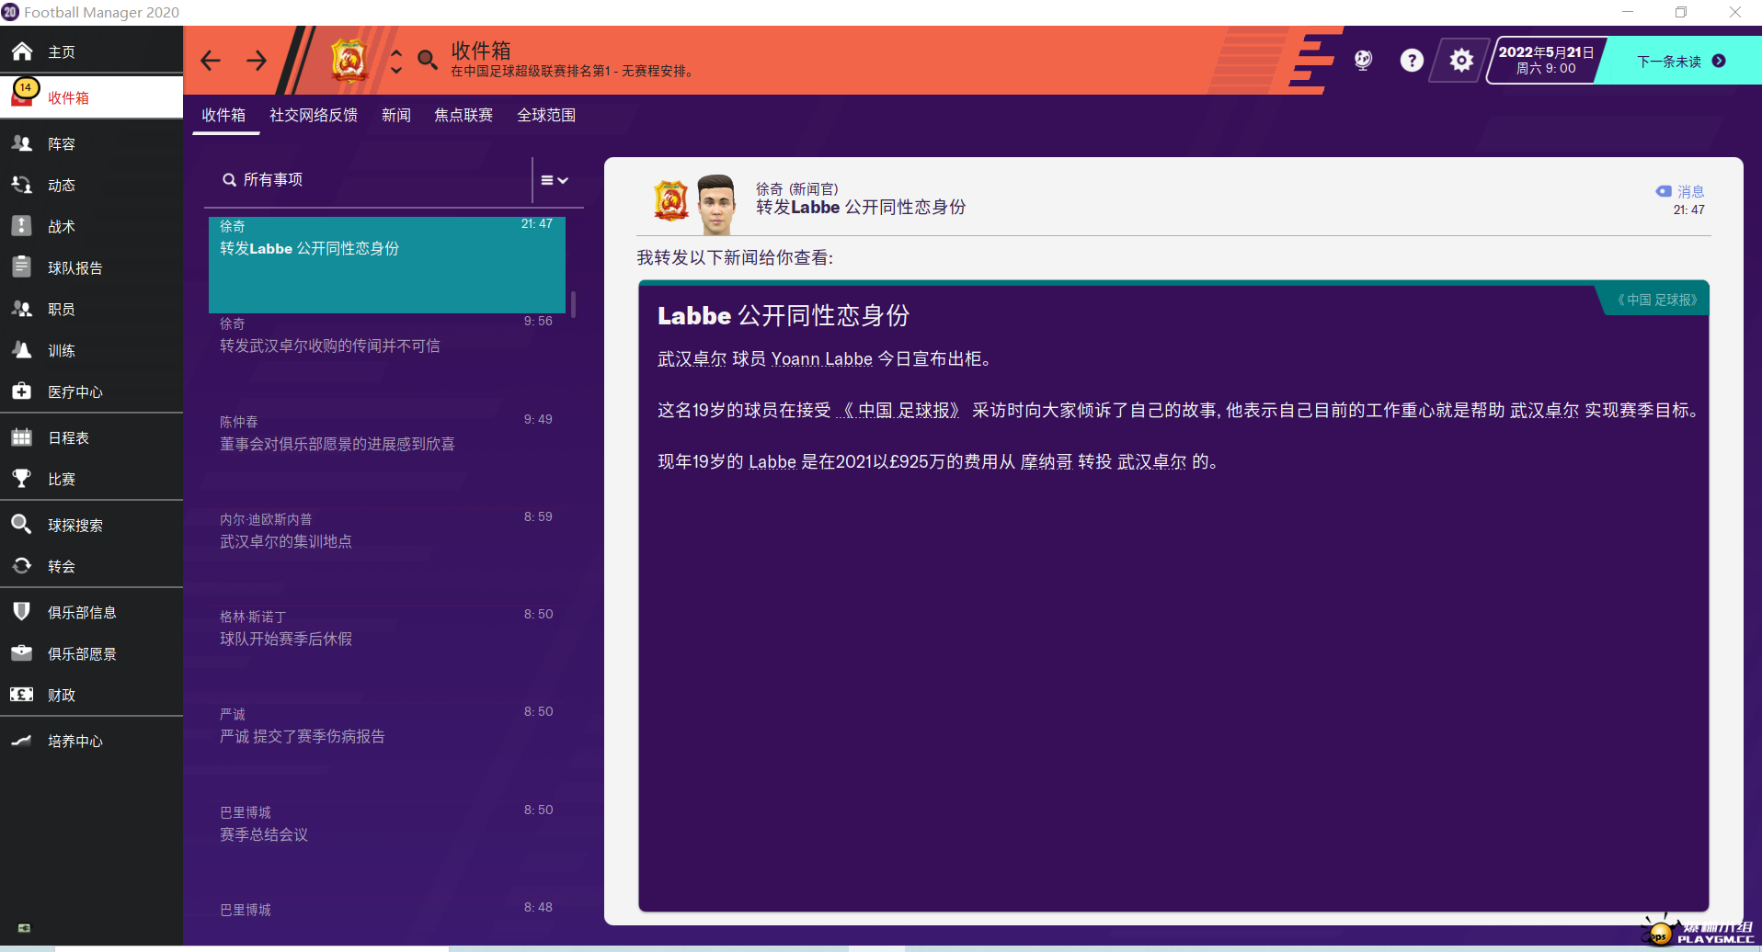Select message 武汉卓尔的集训地点

[x=387, y=558]
